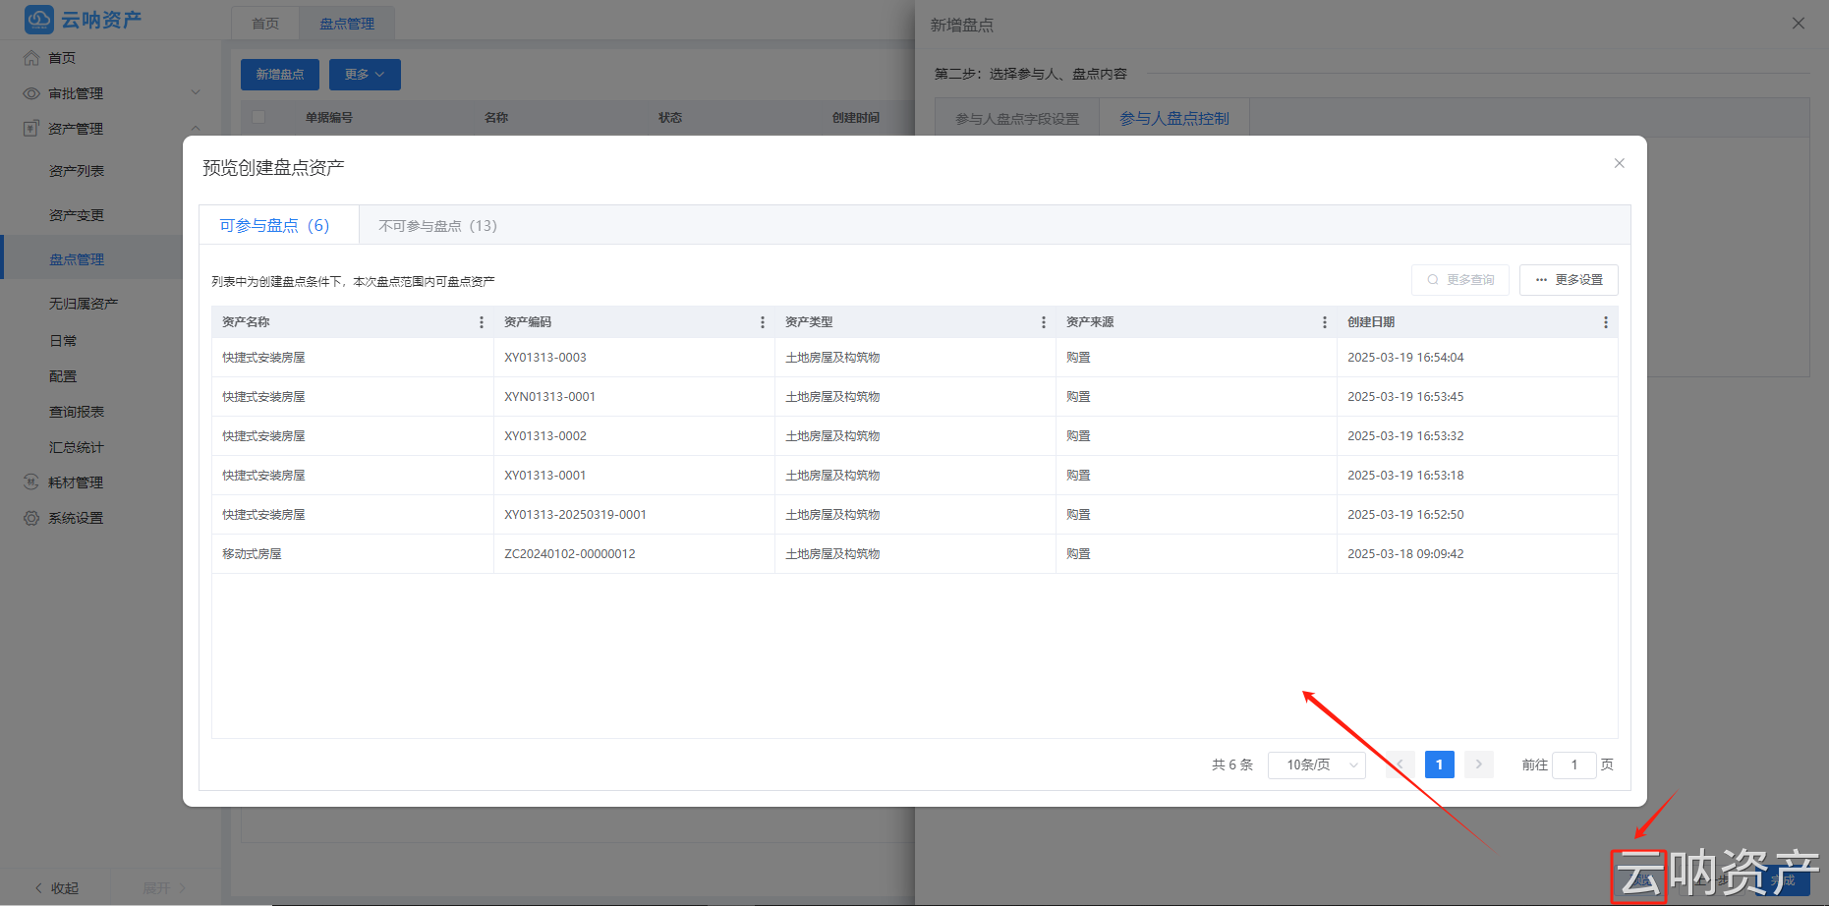Go to the next page arrow

point(1478,764)
